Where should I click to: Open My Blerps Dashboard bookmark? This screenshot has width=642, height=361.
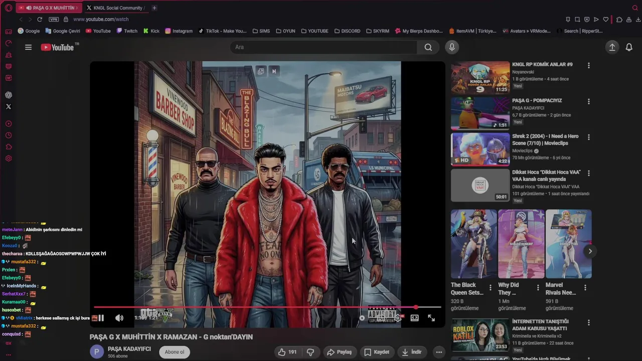(419, 31)
